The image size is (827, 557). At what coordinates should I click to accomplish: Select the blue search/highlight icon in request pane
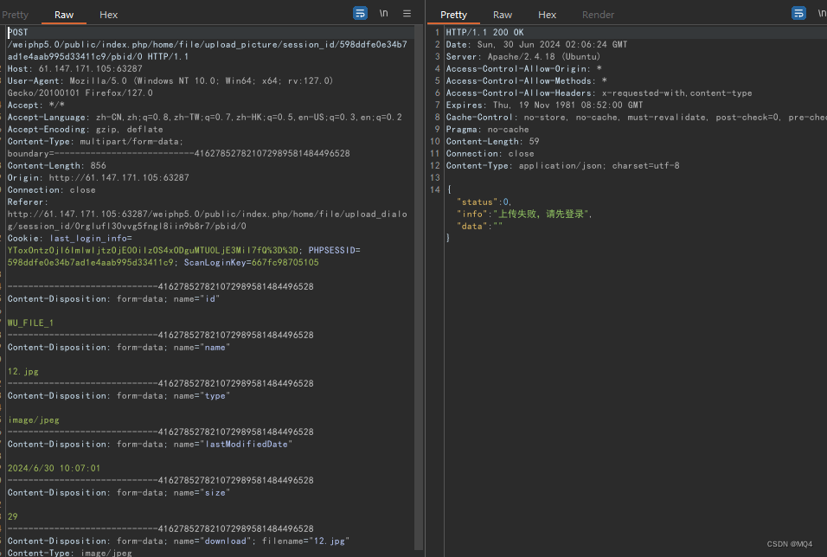[x=360, y=12]
